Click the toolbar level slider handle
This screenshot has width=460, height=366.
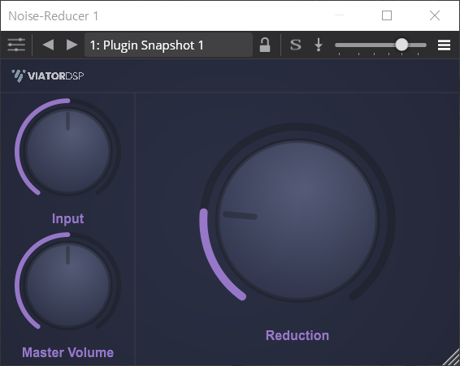click(401, 45)
